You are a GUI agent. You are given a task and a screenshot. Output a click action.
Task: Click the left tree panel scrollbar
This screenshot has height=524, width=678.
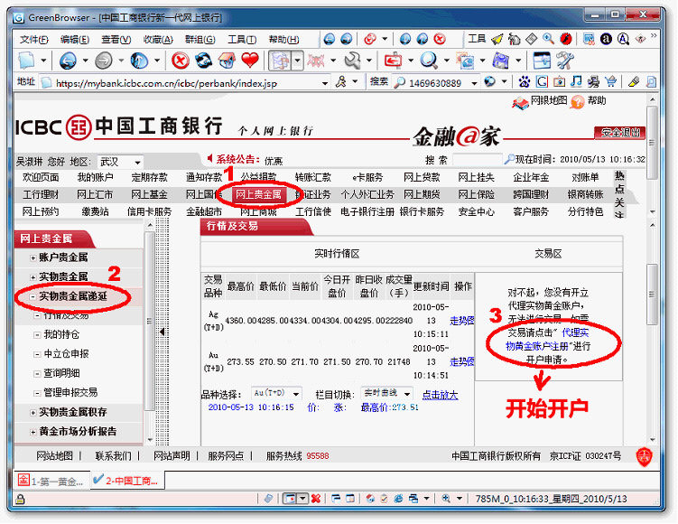coord(150,321)
